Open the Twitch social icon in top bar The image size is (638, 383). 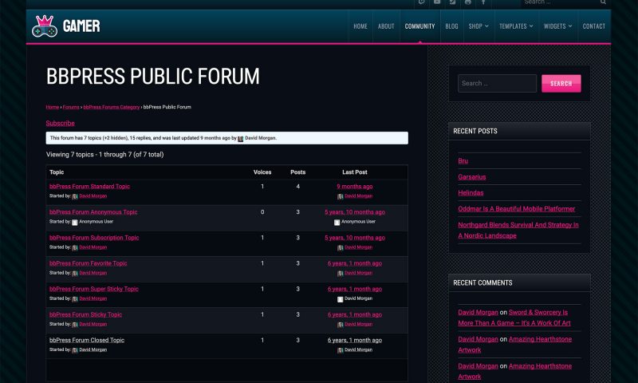[x=422, y=2]
